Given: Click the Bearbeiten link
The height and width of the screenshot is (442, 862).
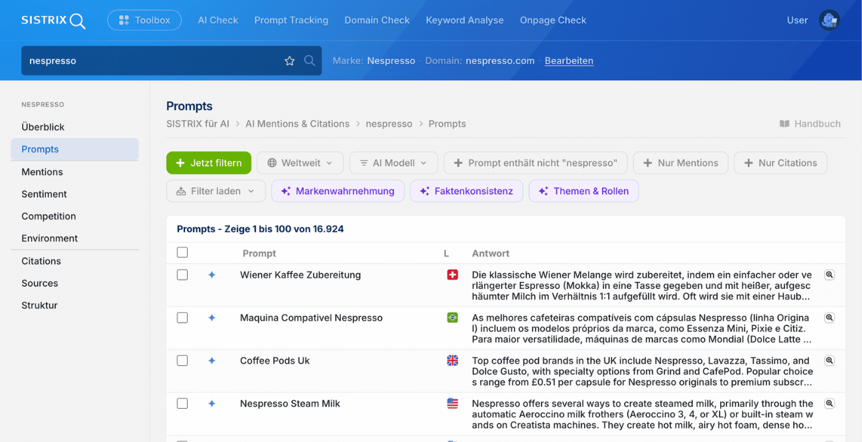Looking at the screenshot, I should (569, 61).
